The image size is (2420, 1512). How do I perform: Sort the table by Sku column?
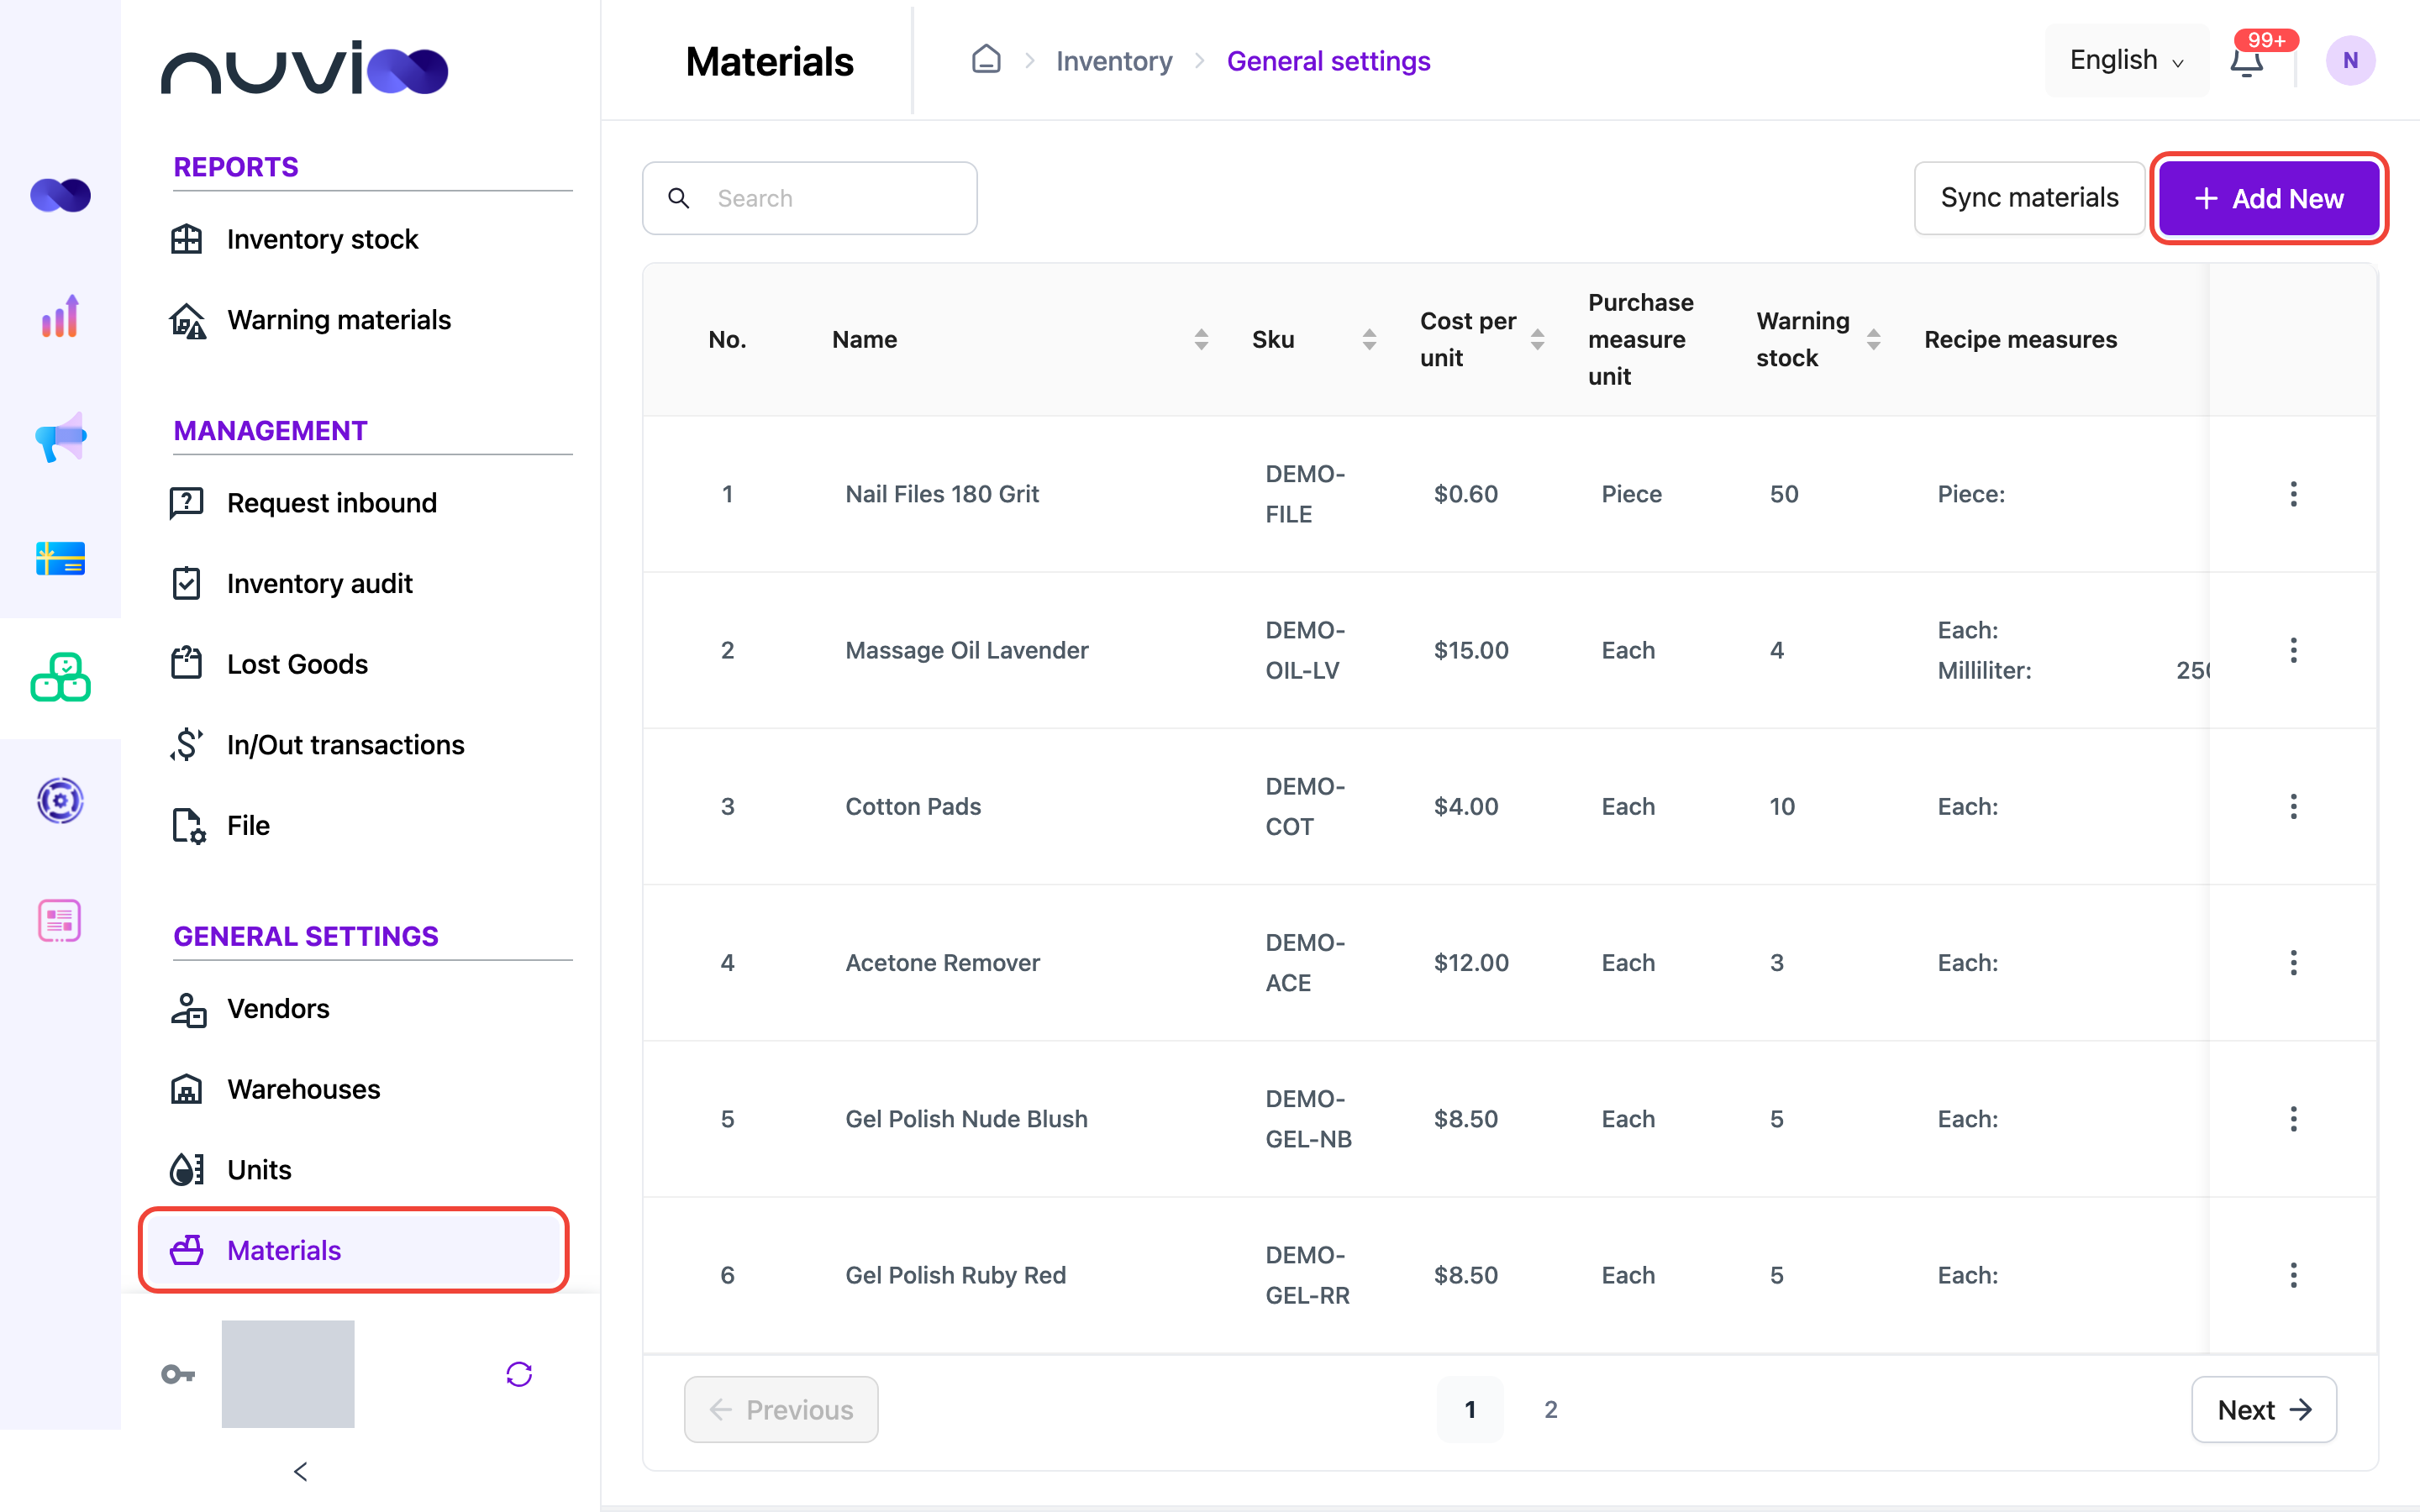pyautogui.click(x=1369, y=340)
